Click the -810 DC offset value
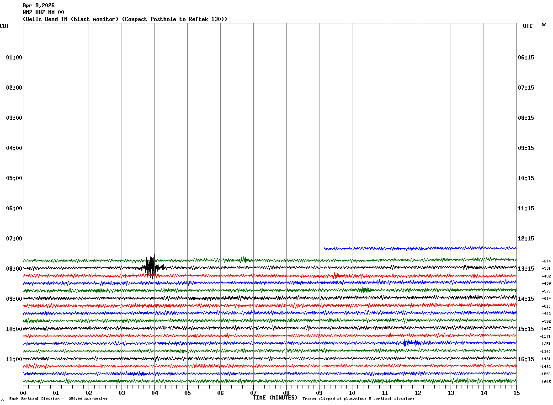Image resolution: width=553 pixels, height=405 pixels. 546,306
